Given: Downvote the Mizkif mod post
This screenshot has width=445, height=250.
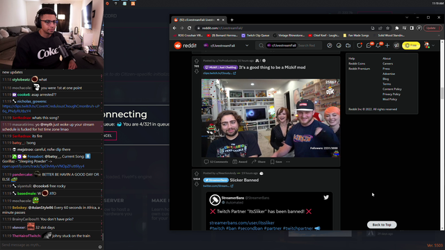Looking at the screenshot, I should tap(197, 72).
